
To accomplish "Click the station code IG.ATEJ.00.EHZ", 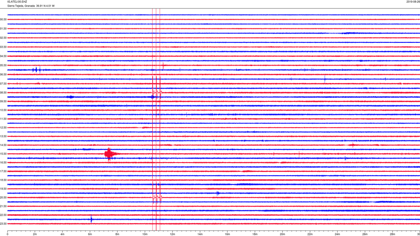I will coord(17,2).
